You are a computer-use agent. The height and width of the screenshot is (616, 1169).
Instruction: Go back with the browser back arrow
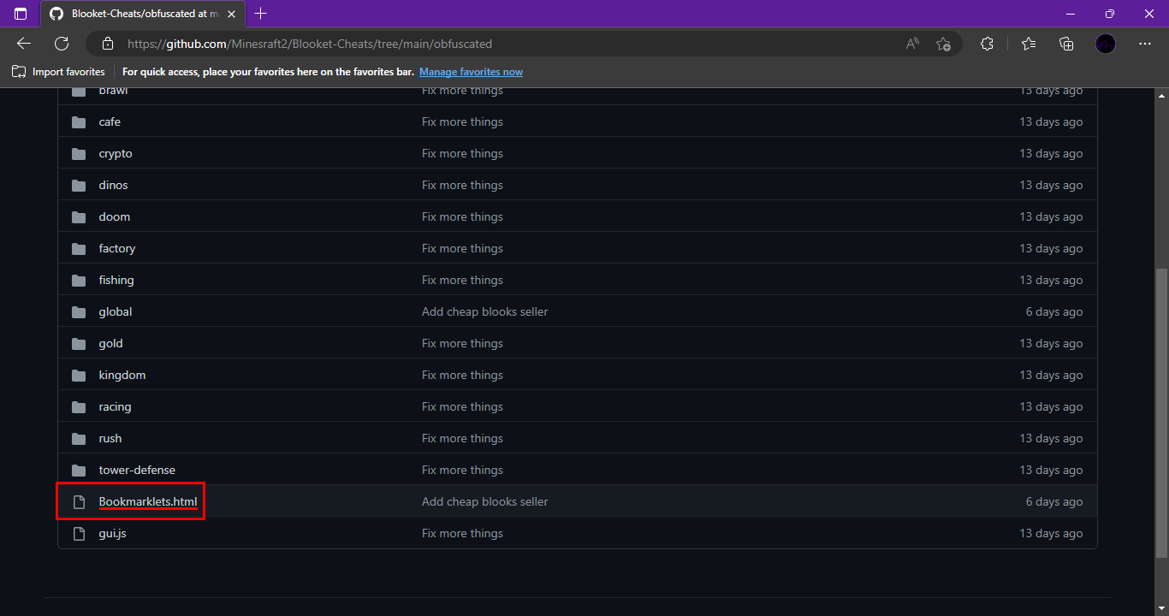(x=24, y=44)
